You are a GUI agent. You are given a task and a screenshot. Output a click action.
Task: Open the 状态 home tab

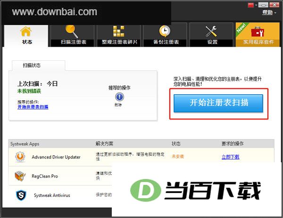26,36
